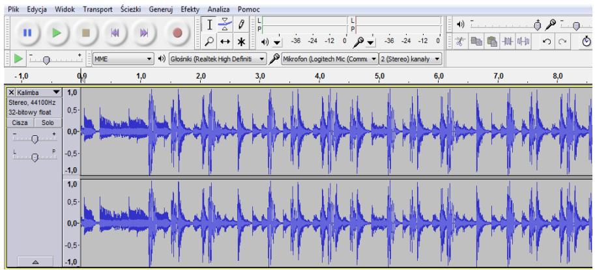Select the Draw pencil tool
Image resolution: width=595 pixels, height=270 pixels.
click(241, 25)
